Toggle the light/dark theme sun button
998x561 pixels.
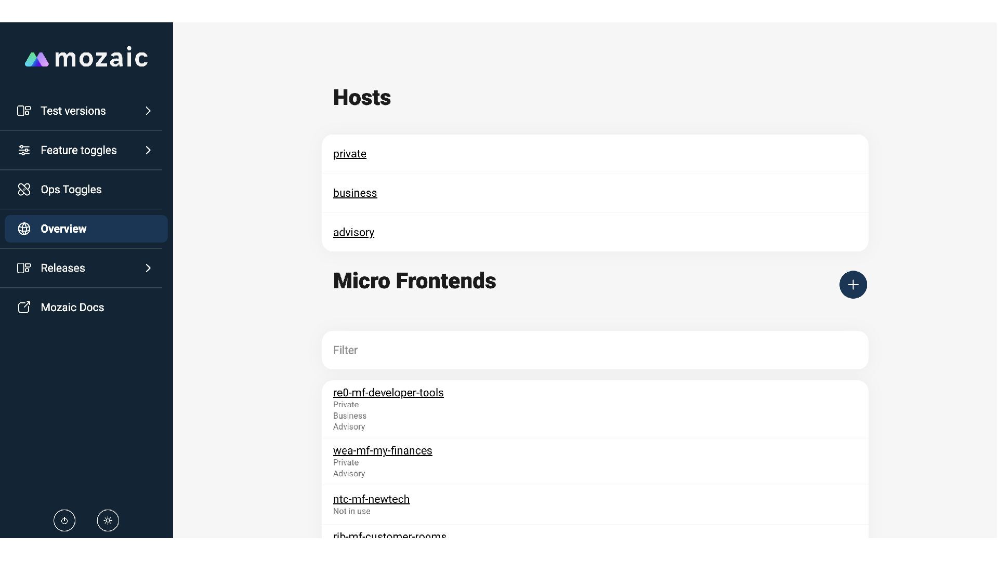[x=108, y=520]
